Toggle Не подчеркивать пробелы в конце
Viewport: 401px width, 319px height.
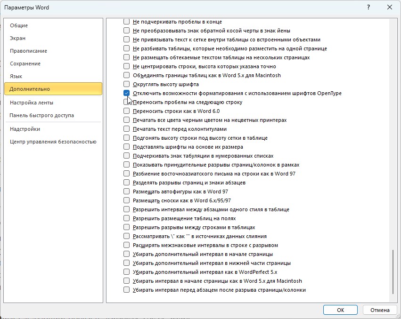point(126,22)
